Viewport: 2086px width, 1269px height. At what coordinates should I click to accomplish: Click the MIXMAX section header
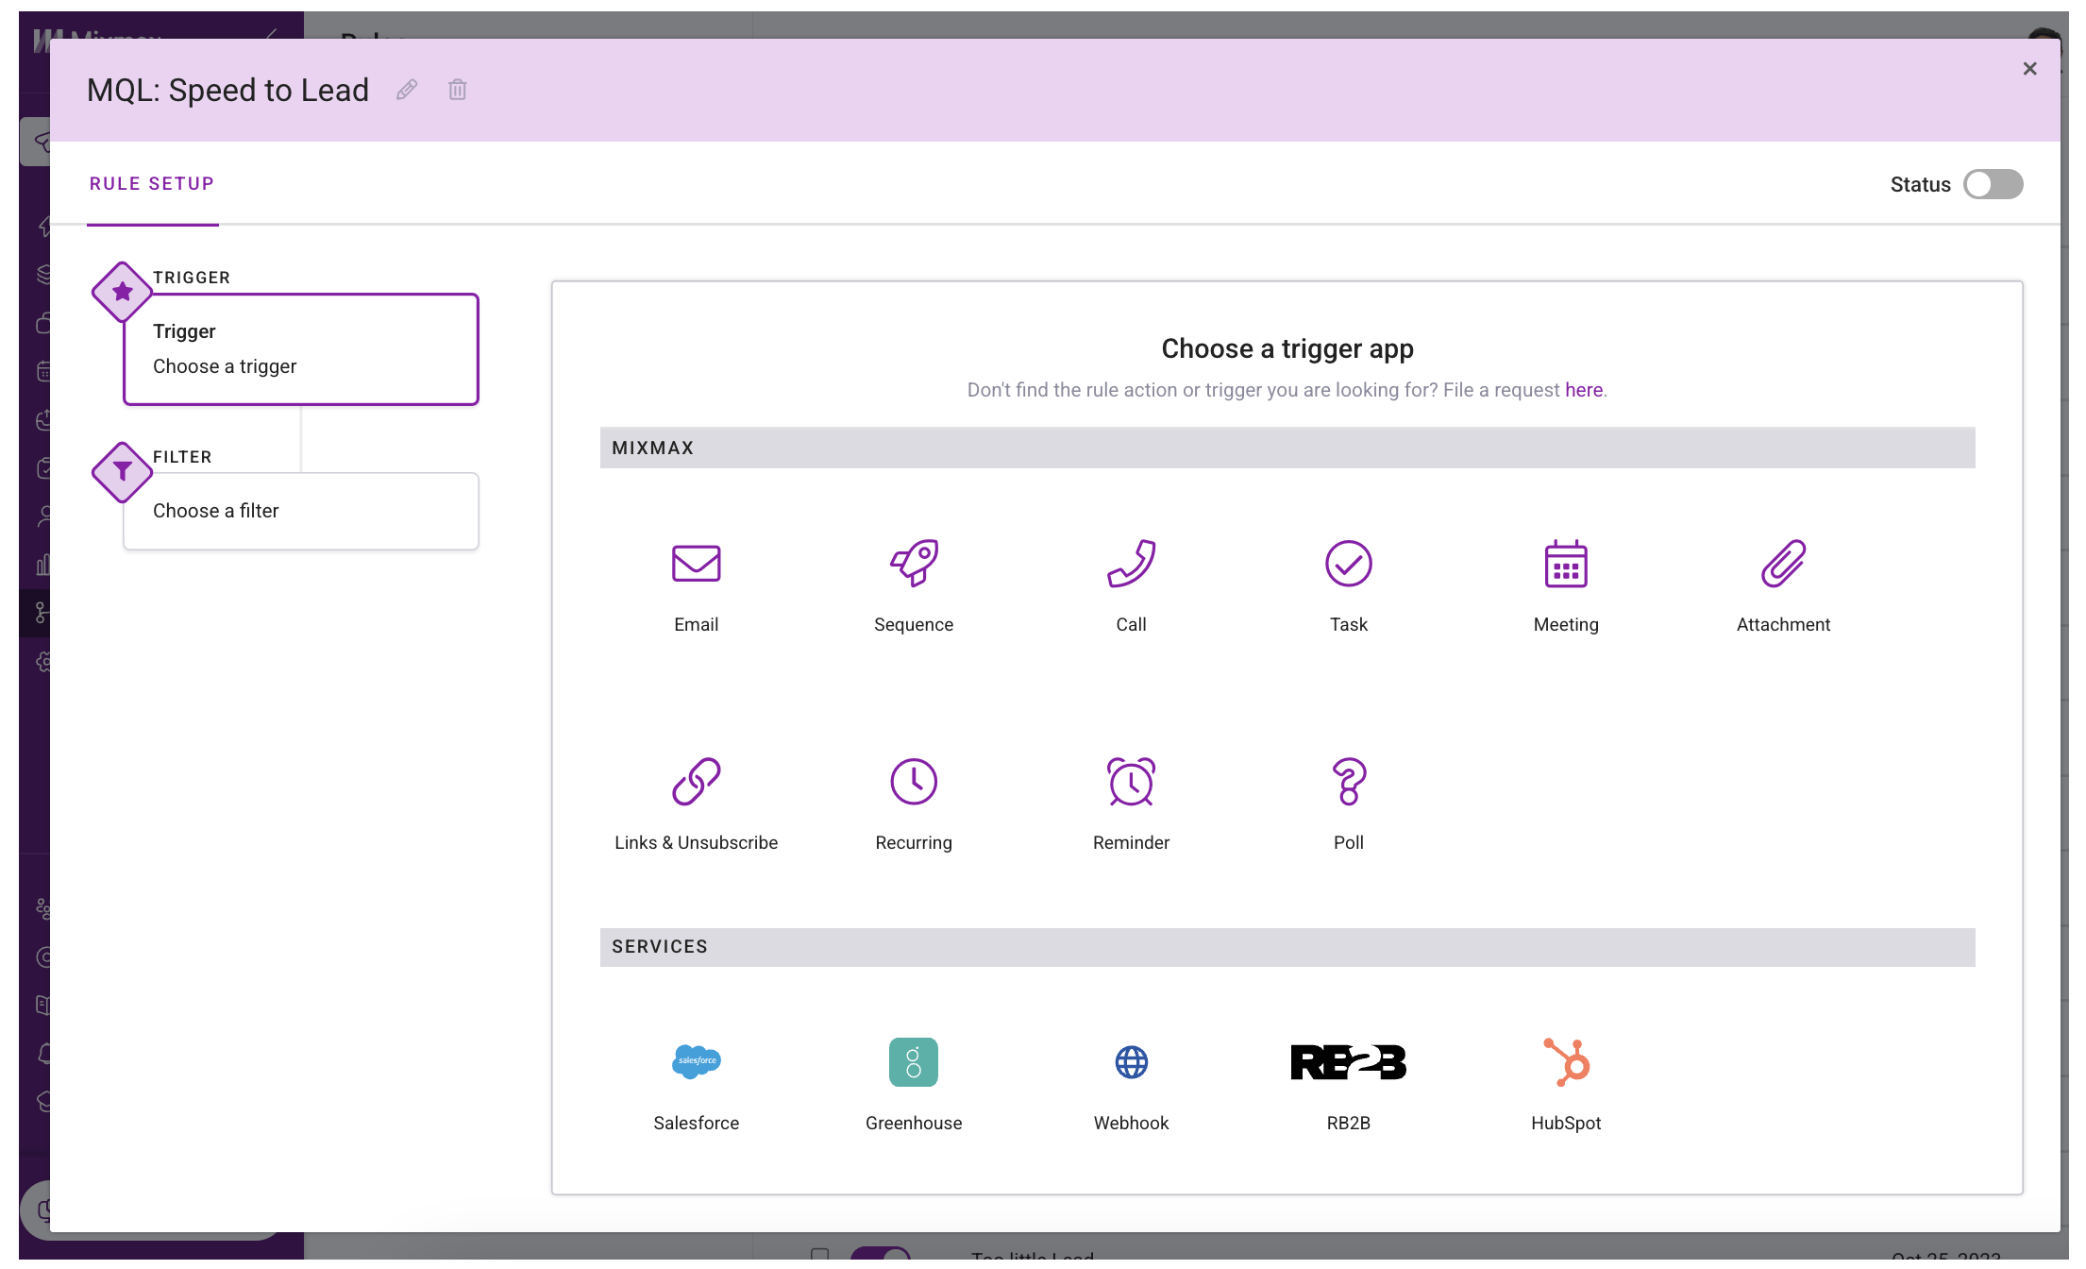(1287, 448)
